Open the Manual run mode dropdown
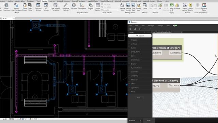Image resolution: width=218 pixels, height=123 pixels. point(135,121)
